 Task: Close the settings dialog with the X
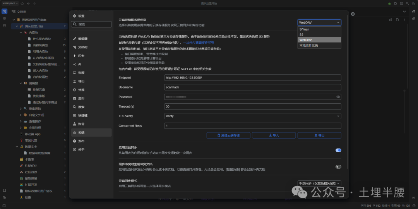point(353,14)
